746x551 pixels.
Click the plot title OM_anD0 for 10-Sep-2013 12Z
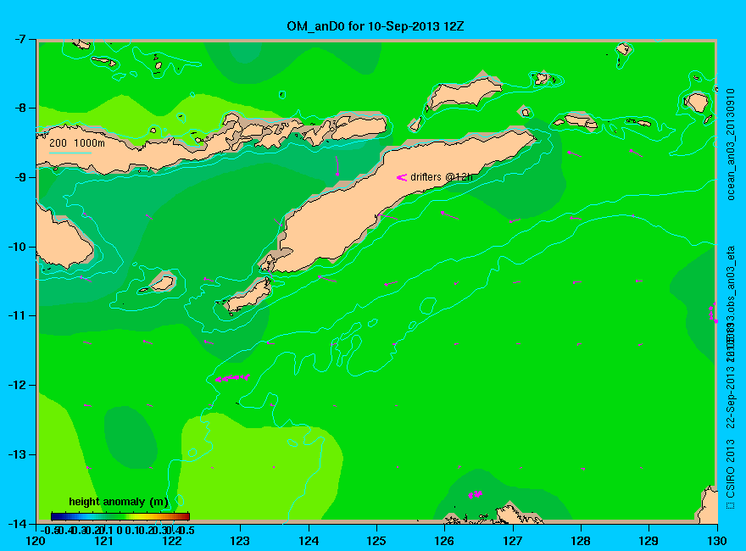pos(375,25)
